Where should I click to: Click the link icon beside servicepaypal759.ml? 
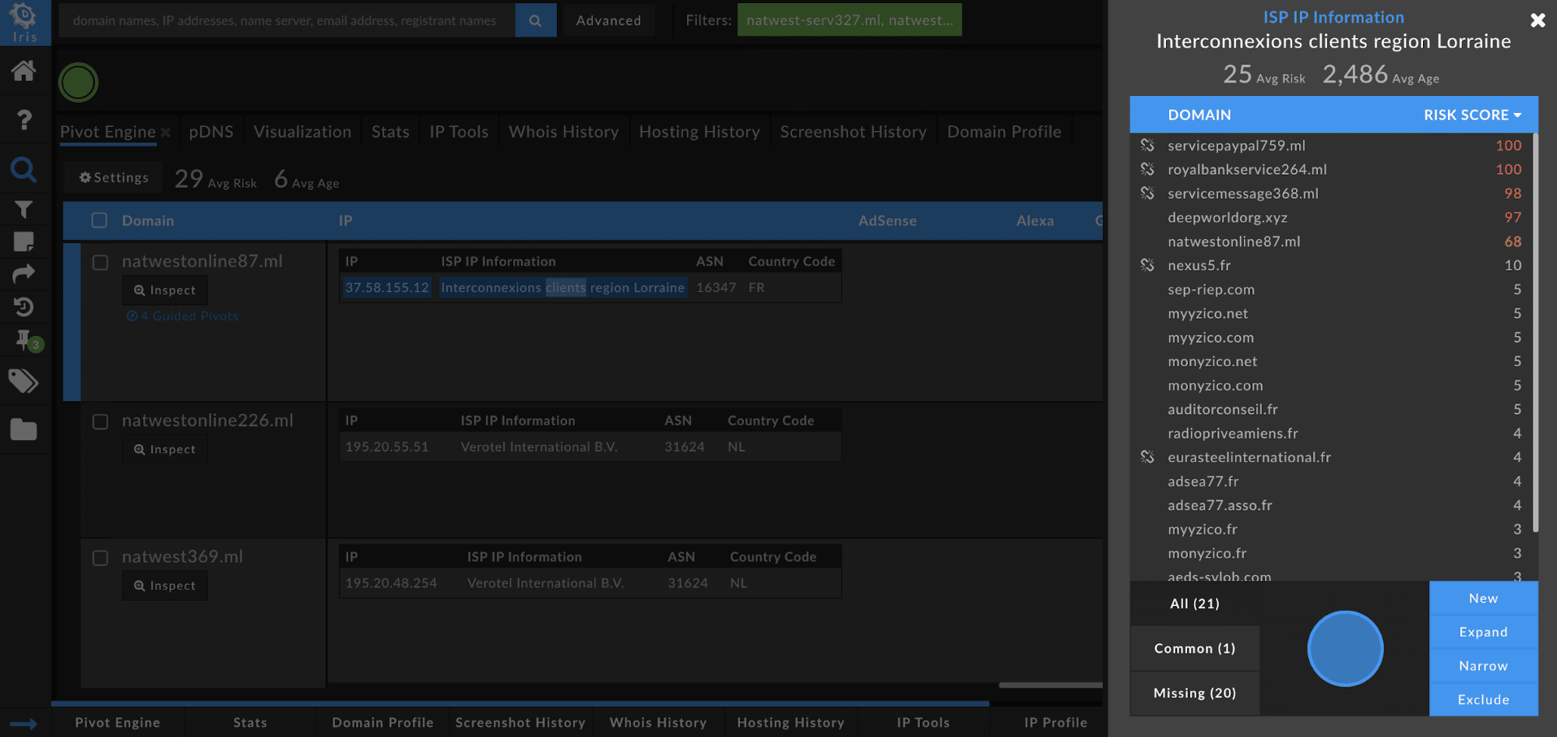(x=1147, y=145)
